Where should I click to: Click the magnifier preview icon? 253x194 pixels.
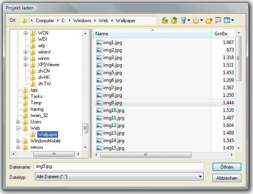coord(218,20)
